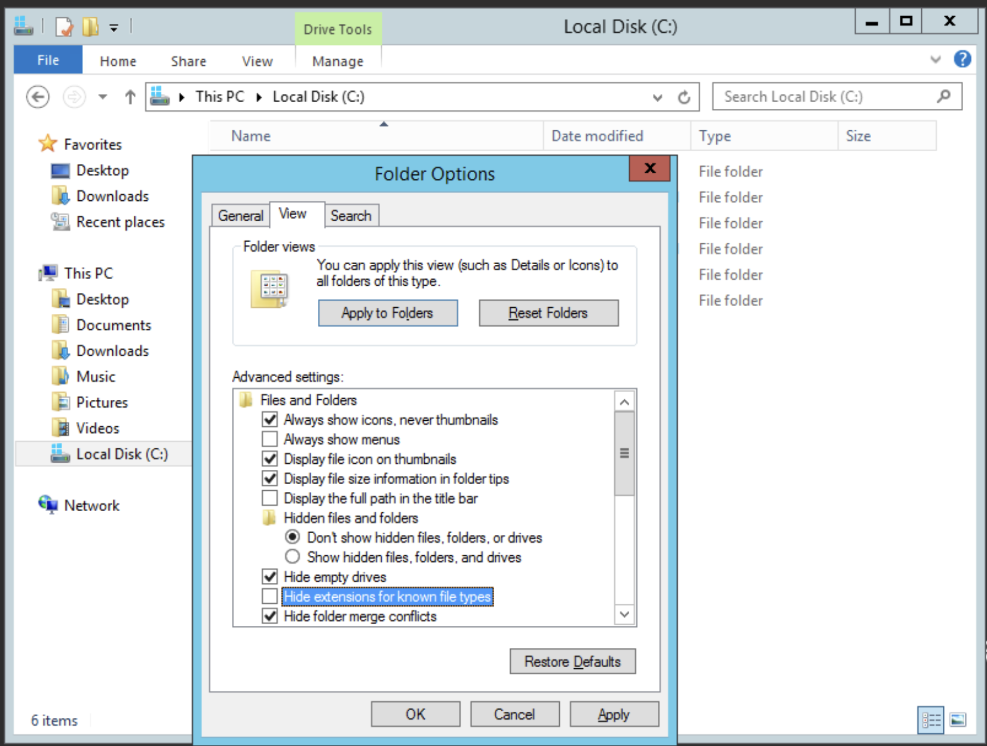Click the Apply to Folders button
This screenshot has width=987, height=746.
[x=387, y=313]
